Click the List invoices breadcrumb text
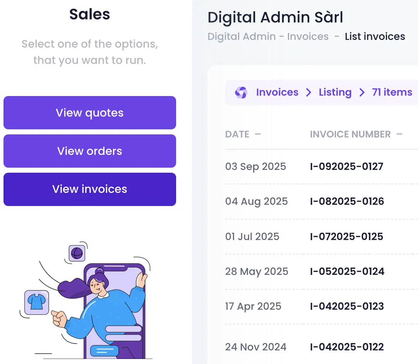The width and height of the screenshot is (418, 364). pyautogui.click(x=375, y=37)
